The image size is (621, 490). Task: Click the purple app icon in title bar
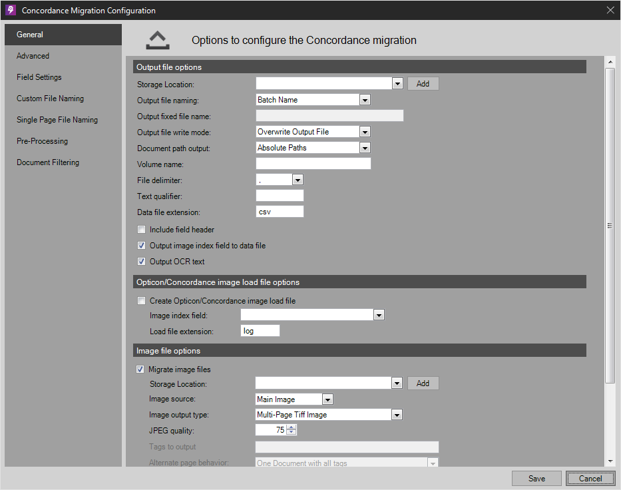(x=11, y=10)
